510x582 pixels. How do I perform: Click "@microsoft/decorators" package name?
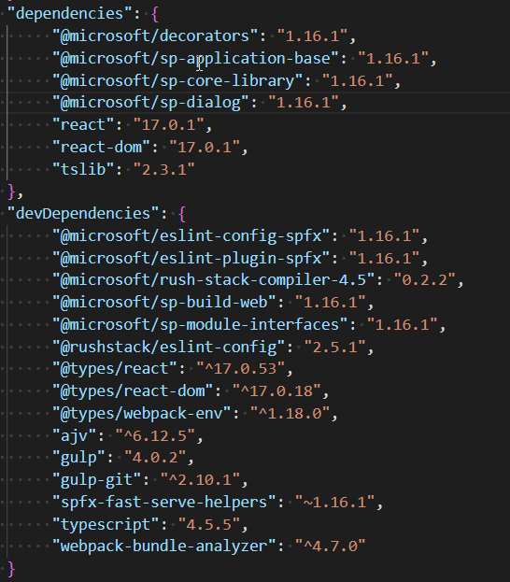155,36
